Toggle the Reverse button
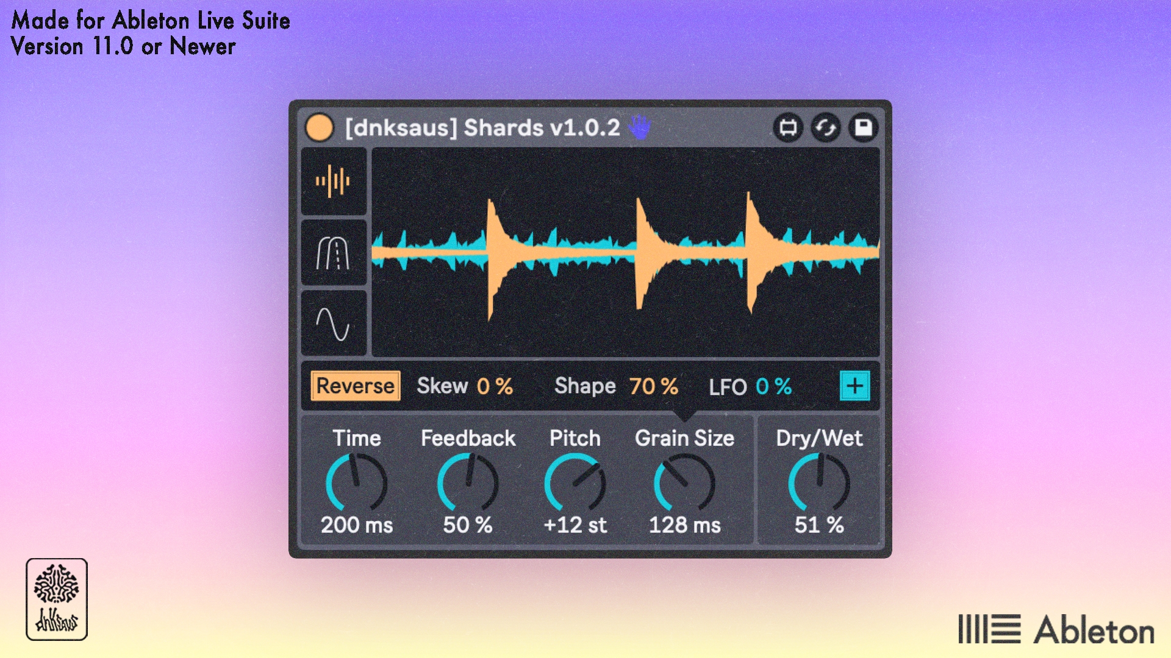This screenshot has height=658, width=1171. [x=355, y=386]
